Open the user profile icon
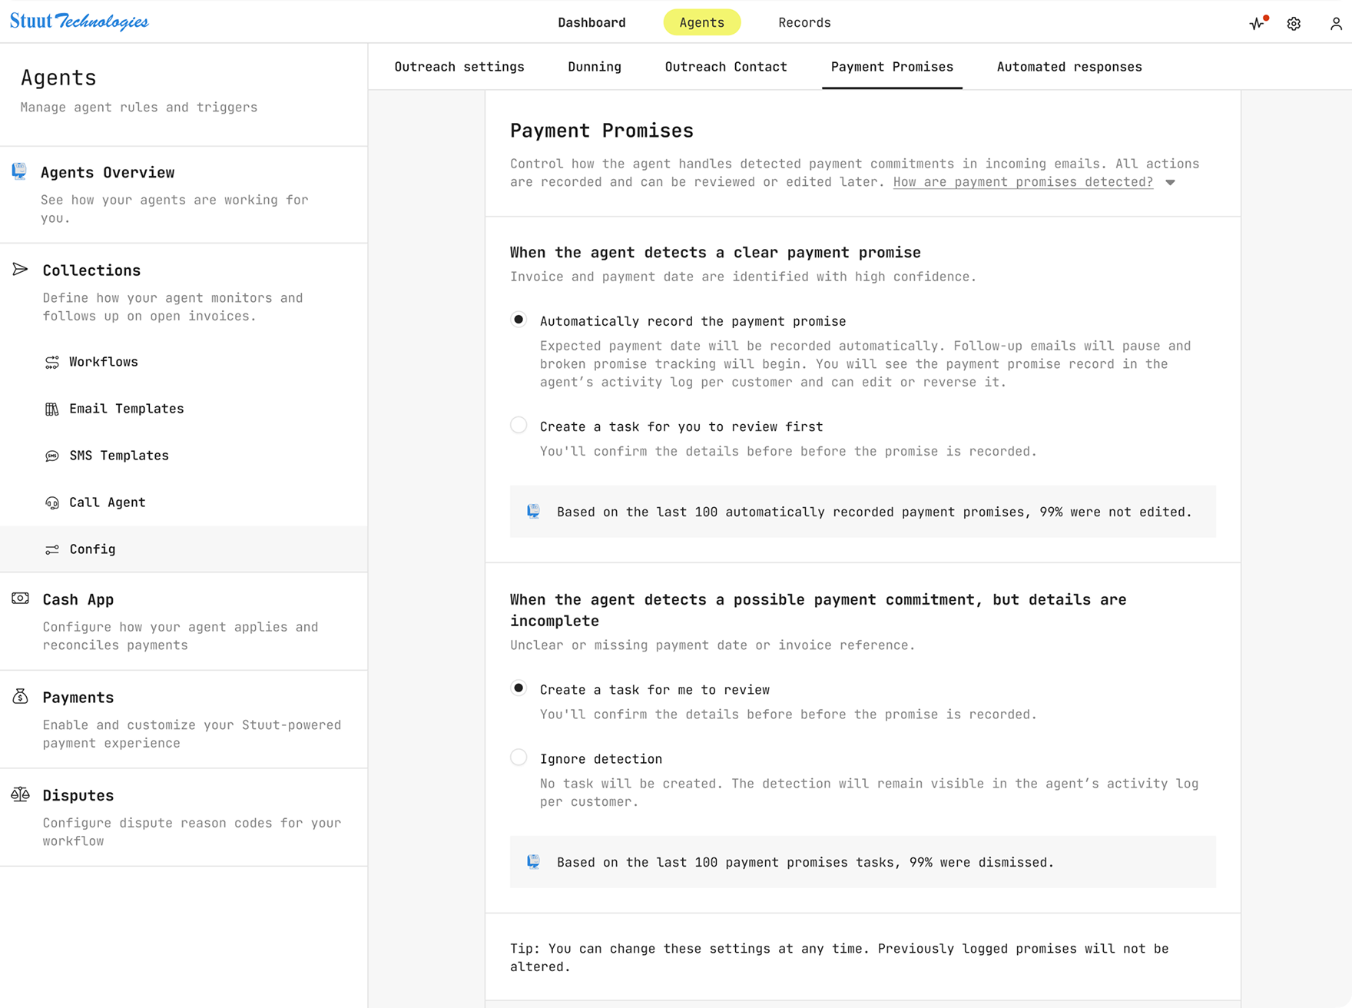This screenshot has height=1008, width=1352. [x=1336, y=24]
